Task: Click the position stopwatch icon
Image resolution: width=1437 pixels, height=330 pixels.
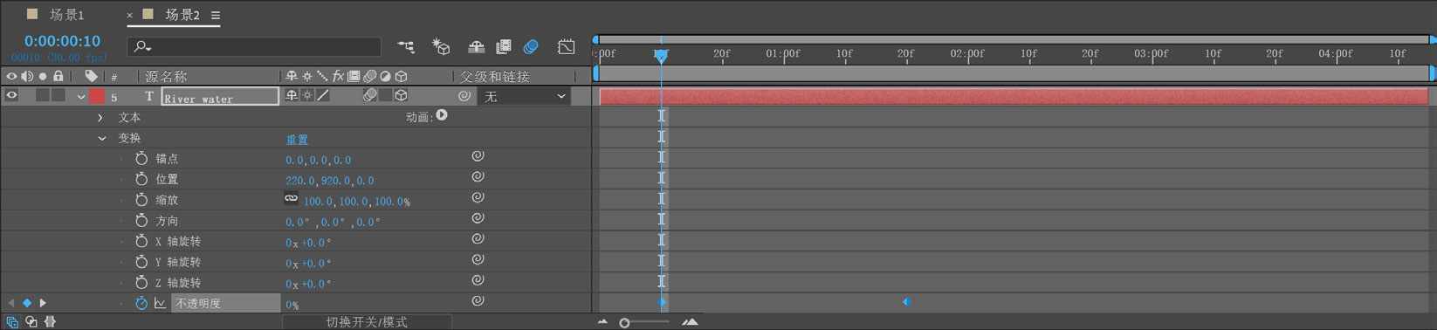Action: pyautogui.click(x=141, y=179)
